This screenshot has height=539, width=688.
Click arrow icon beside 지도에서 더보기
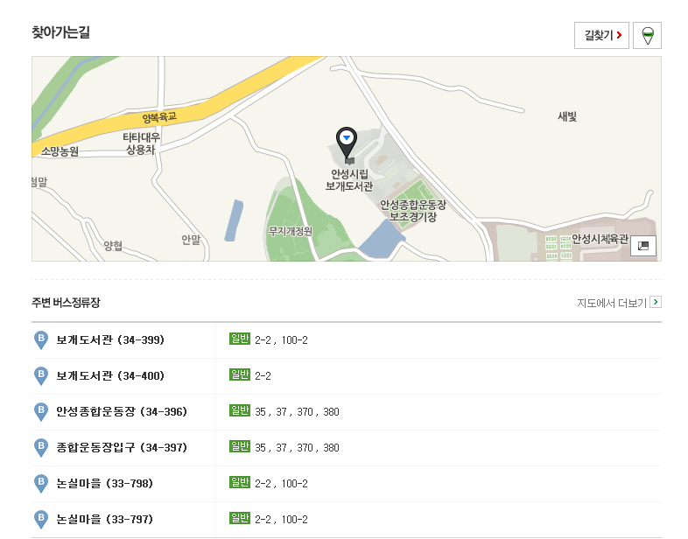(x=656, y=303)
